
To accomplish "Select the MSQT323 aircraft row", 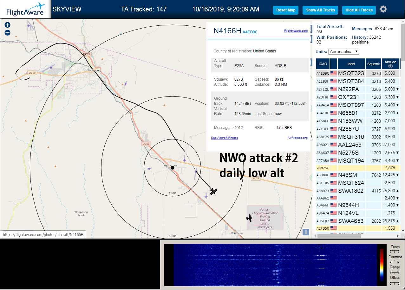I will [x=358, y=73].
